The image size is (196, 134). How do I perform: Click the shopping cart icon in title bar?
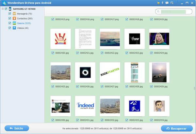(158, 3)
